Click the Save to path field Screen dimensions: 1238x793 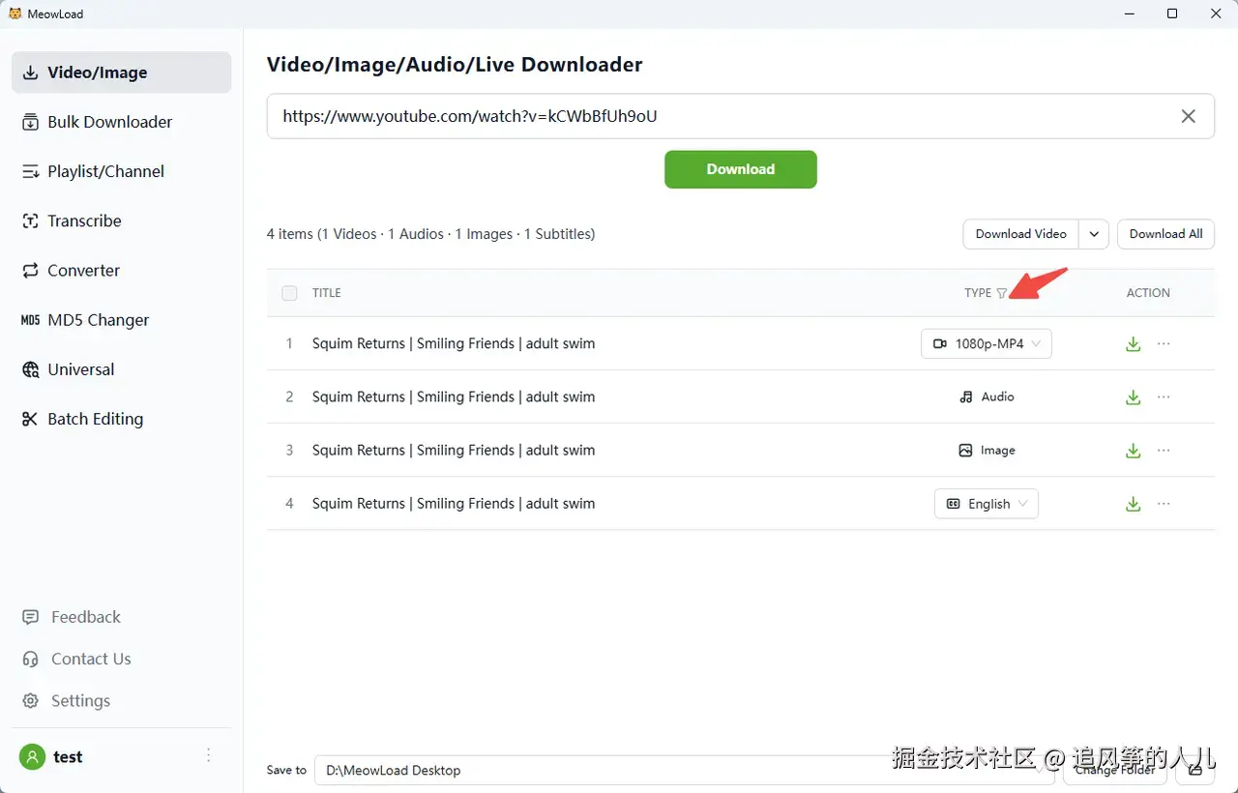(x=685, y=770)
